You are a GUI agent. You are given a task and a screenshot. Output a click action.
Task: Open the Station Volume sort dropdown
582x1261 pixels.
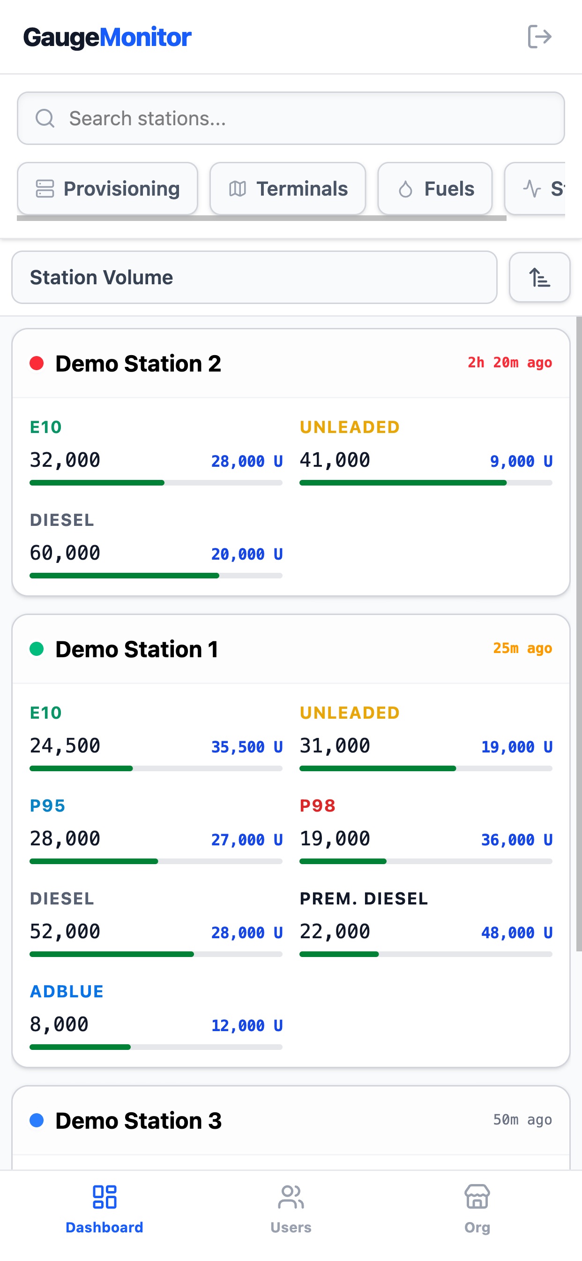coord(254,277)
